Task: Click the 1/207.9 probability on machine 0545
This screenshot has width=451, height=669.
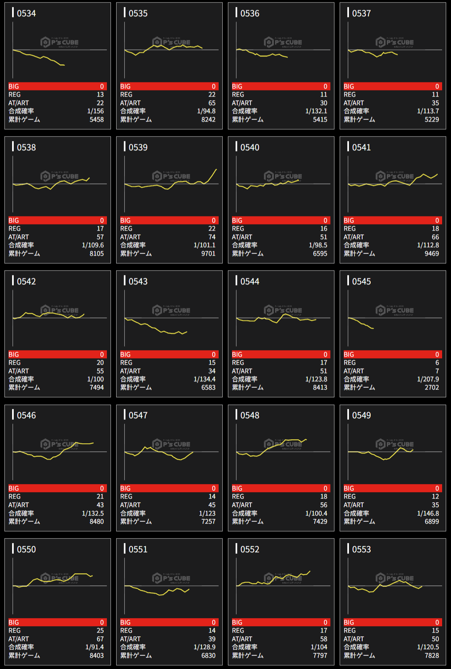Action: point(428,379)
